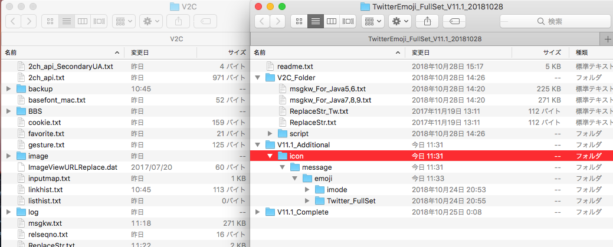Sort TwitterEmoji window by 種類 column
Viewport: 613px width, 247px height.
[x=591, y=52]
